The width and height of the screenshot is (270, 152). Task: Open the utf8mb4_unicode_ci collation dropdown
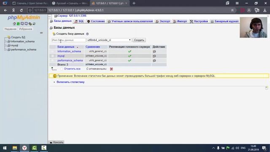coord(109,40)
